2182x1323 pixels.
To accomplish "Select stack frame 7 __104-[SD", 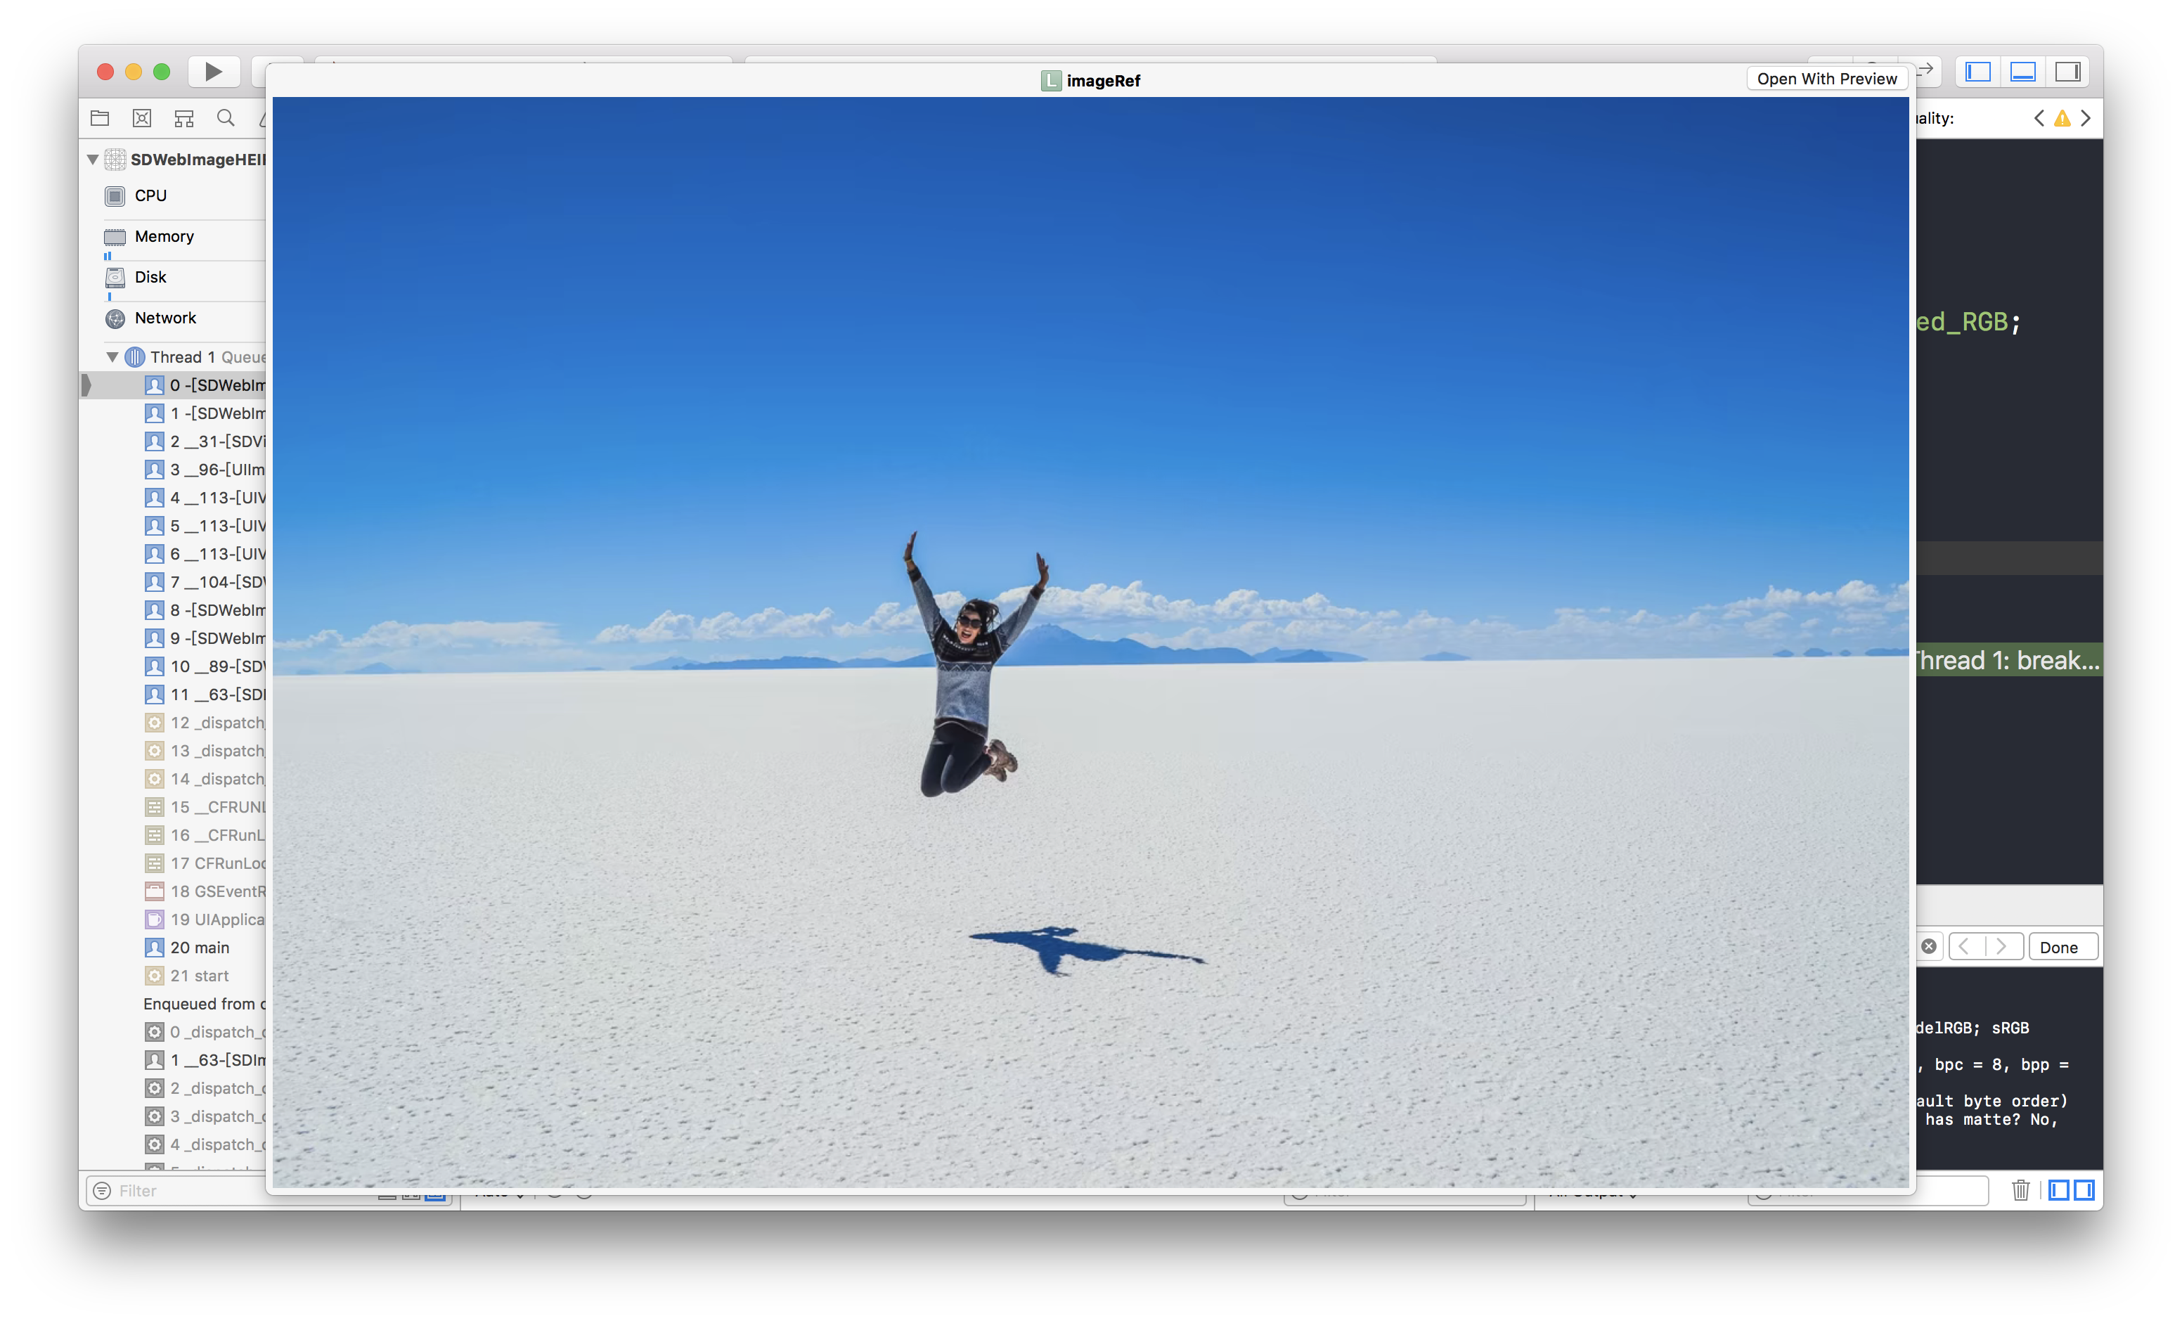I will (173, 582).
